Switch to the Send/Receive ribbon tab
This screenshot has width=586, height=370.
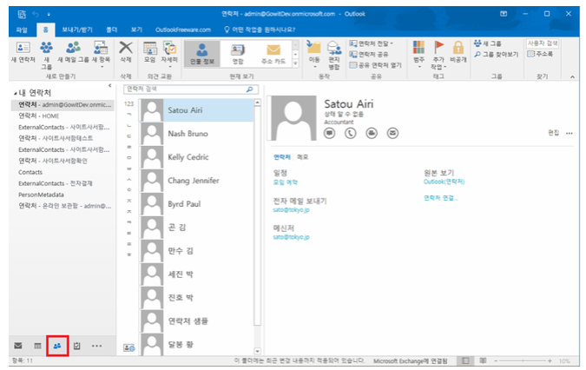pos(76,30)
